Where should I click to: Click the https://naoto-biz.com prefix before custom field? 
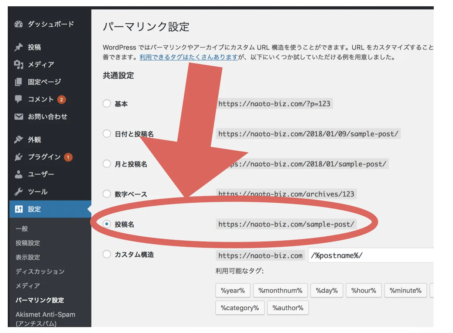coord(261,255)
